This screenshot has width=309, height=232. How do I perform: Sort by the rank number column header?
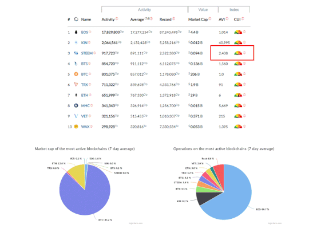click(x=69, y=19)
